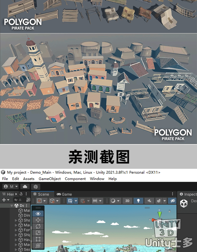Select the Mai camera object in Hierarchy

tap(24, 211)
